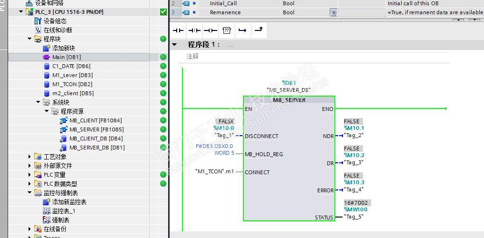
Task: Open M1_sever [DB3] data block
Action: click(x=72, y=75)
